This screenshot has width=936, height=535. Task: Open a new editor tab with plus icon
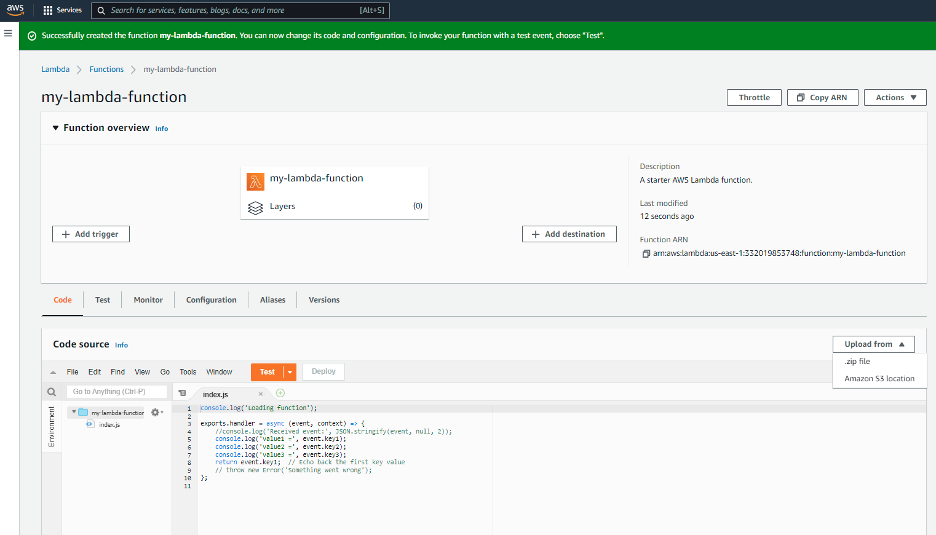(280, 394)
